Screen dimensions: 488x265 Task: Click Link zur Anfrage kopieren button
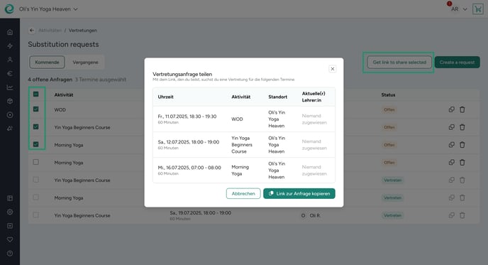point(299,194)
